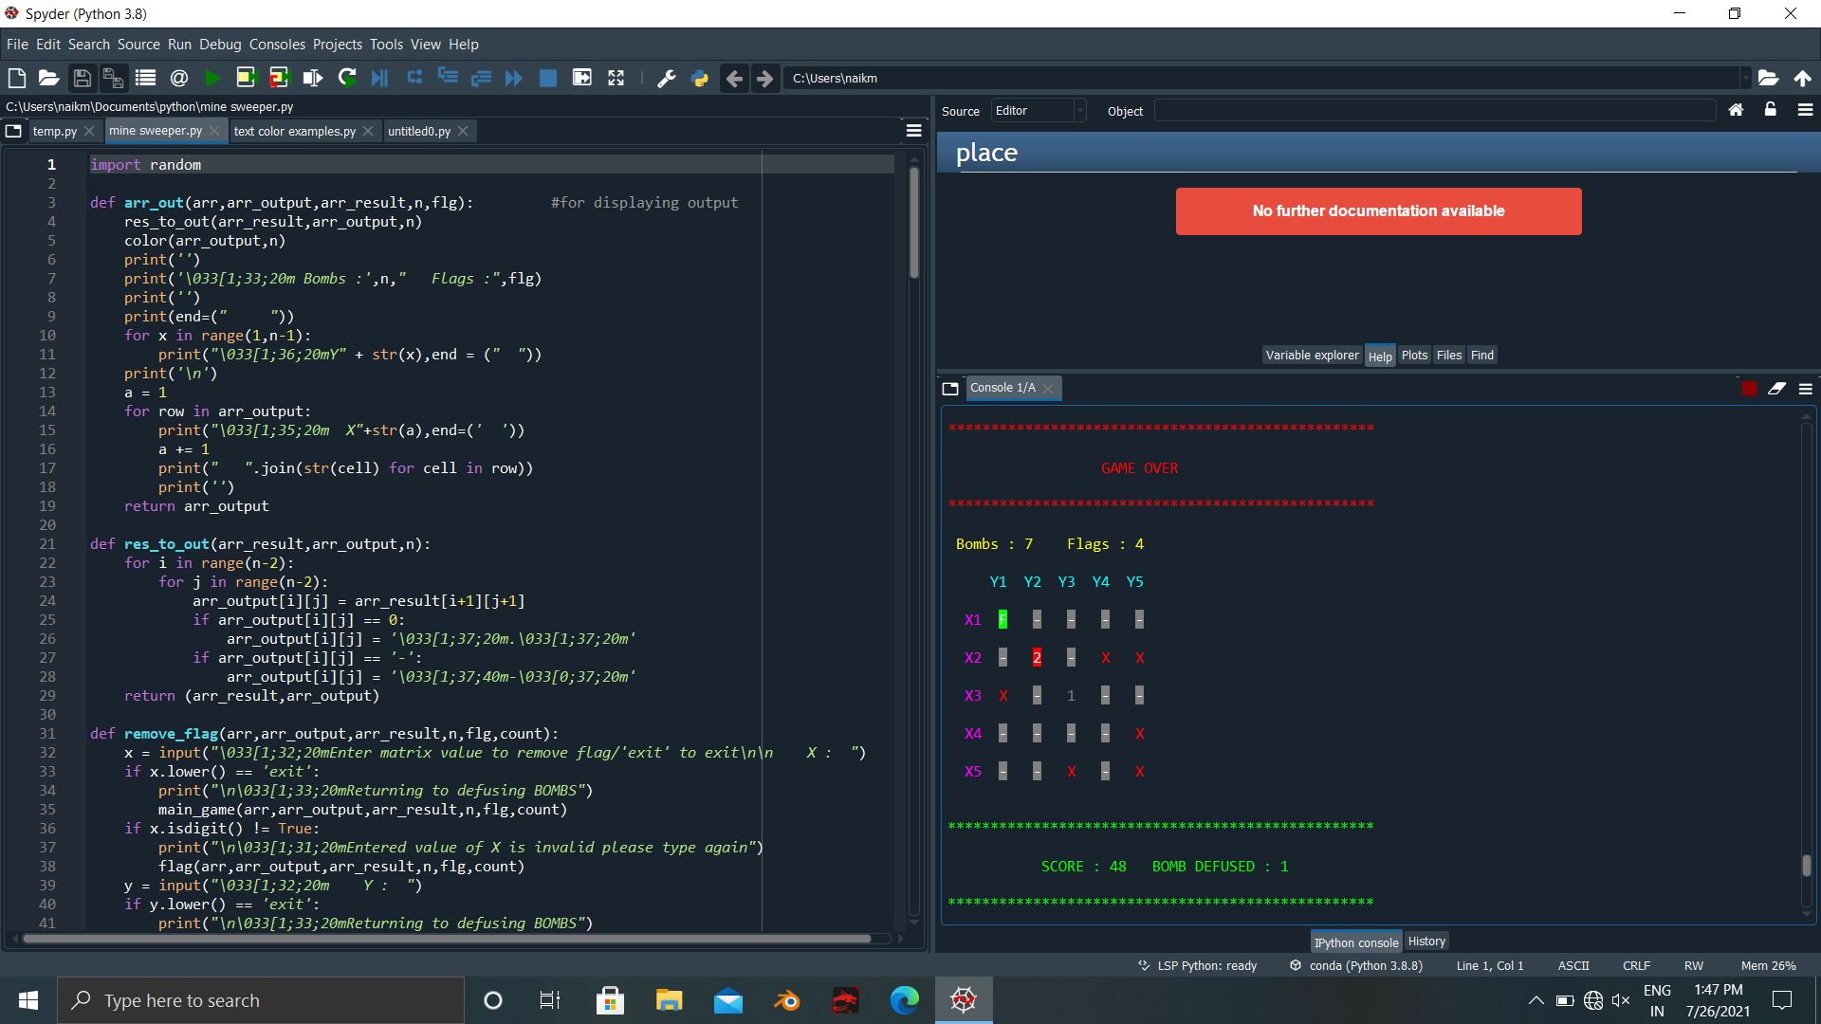Toggle the Help panel lock

coord(1770,110)
